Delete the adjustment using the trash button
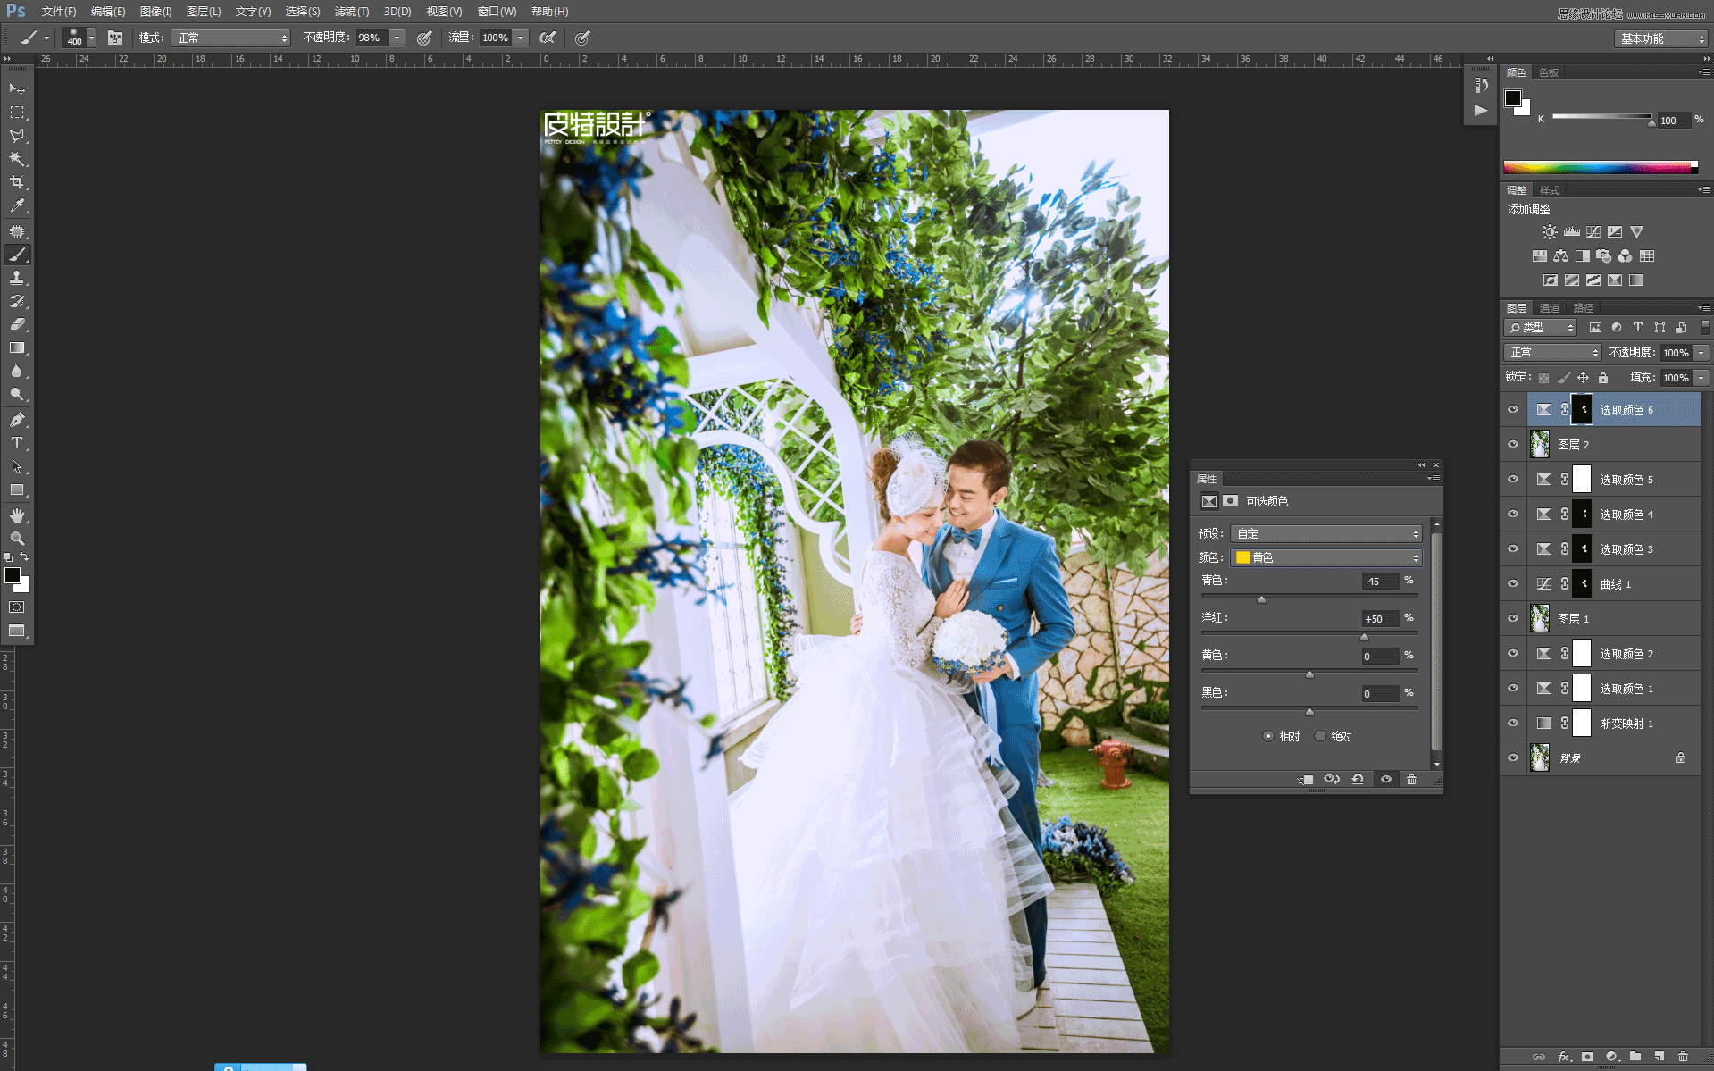The width and height of the screenshot is (1714, 1071). pos(1411,779)
